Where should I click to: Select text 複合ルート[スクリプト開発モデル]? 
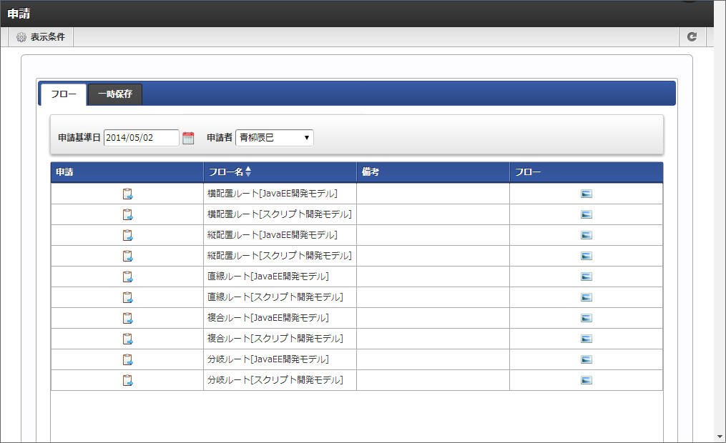tap(275, 339)
